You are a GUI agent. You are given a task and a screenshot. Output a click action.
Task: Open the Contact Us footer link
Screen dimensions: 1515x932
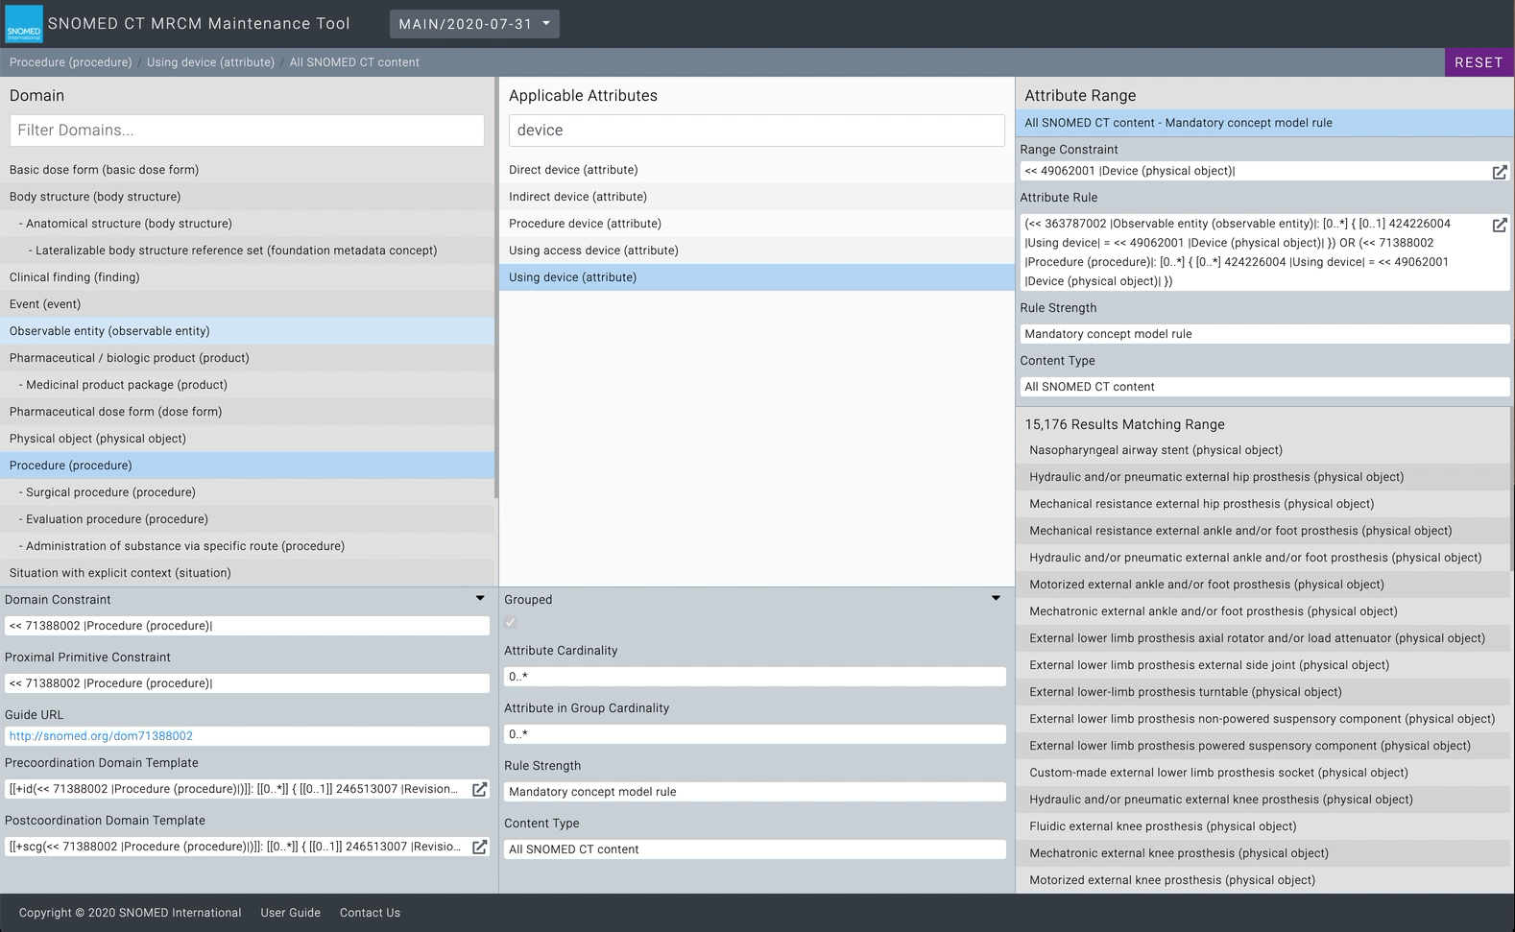(370, 913)
